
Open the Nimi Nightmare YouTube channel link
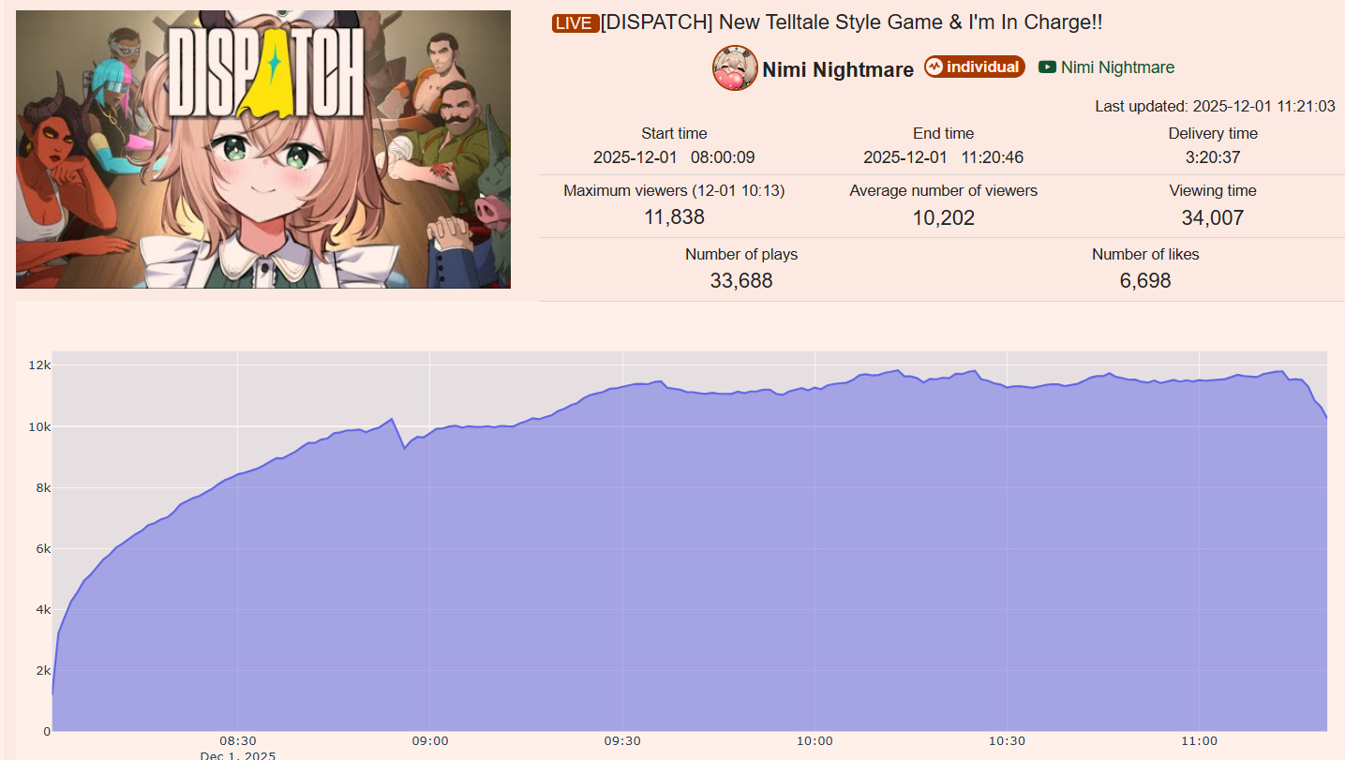click(x=1117, y=67)
